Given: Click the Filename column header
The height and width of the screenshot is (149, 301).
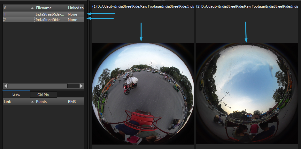Looking at the screenshot, I should 50,8.
